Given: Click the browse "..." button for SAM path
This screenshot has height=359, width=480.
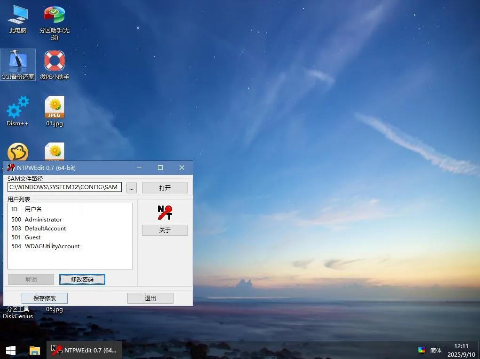Looking at the screenshot, I should tap(132, 188).
